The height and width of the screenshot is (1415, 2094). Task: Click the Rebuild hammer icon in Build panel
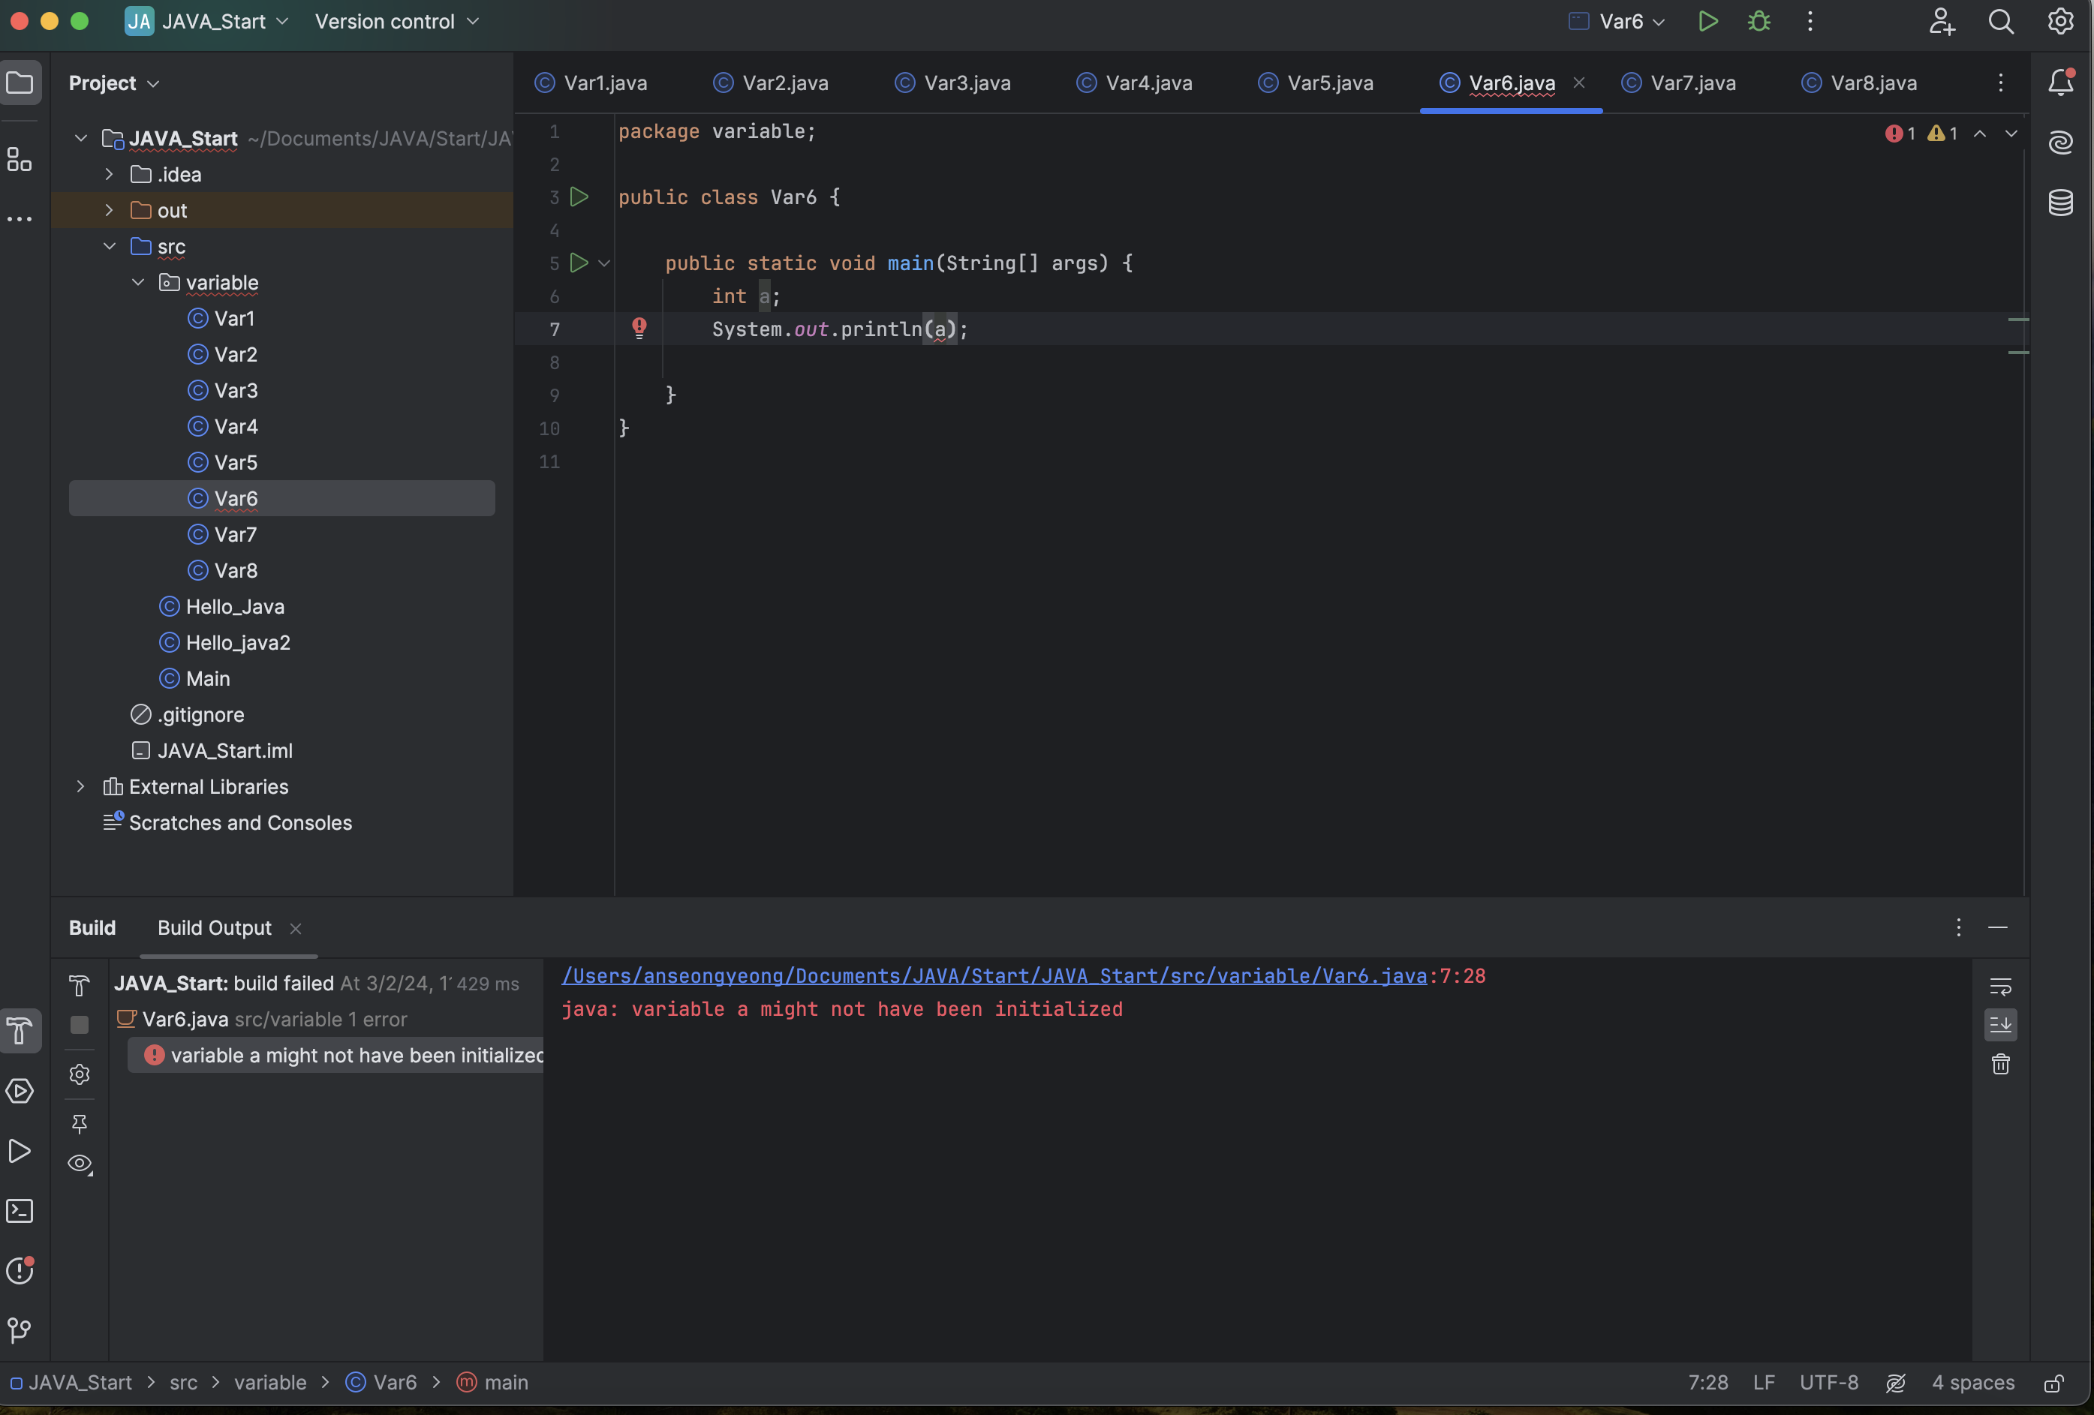tap(80, 985)
